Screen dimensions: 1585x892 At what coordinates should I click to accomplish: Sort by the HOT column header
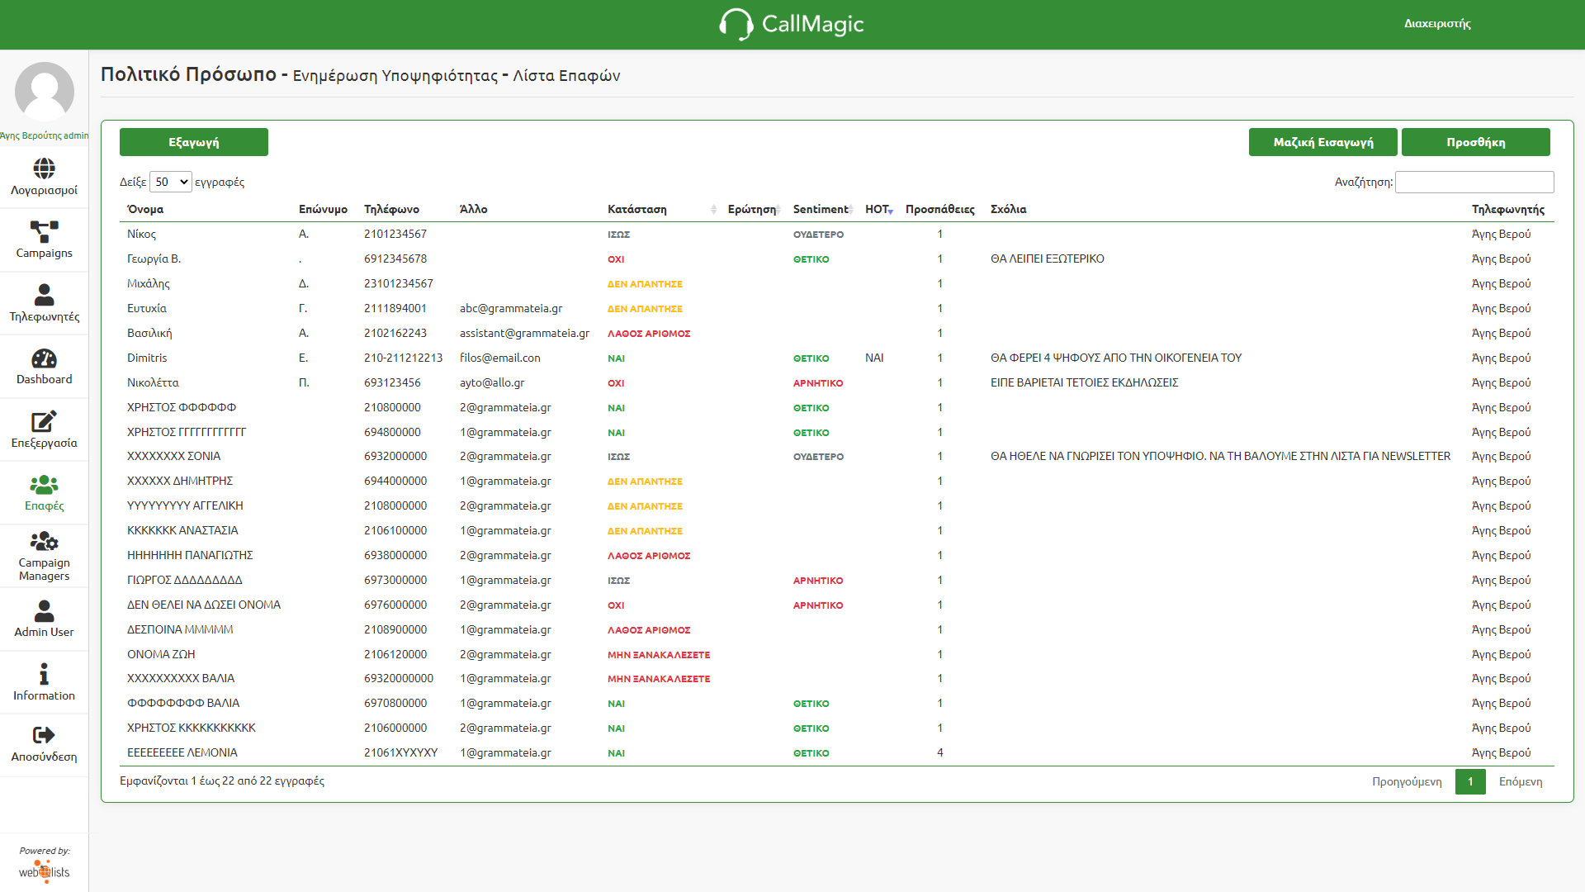pyautogui.click(x=877, y=209)
